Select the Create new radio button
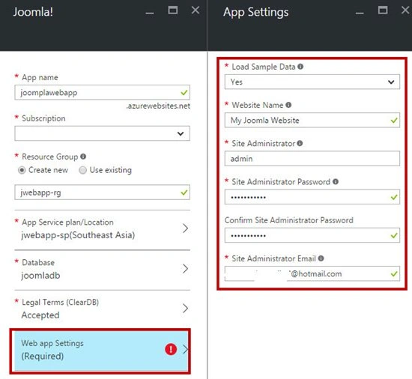 point(22,170)
